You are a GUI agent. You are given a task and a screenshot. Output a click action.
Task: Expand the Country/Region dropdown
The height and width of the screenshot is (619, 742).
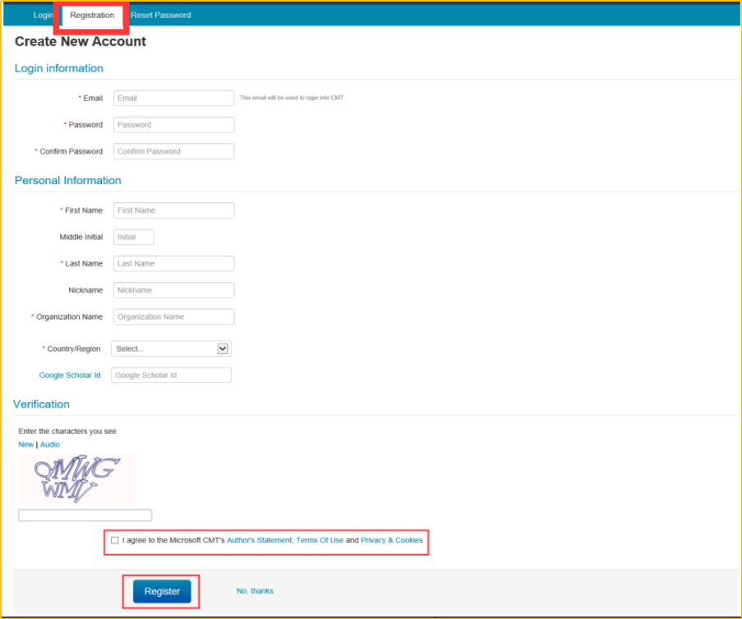(x=171, y=349)
